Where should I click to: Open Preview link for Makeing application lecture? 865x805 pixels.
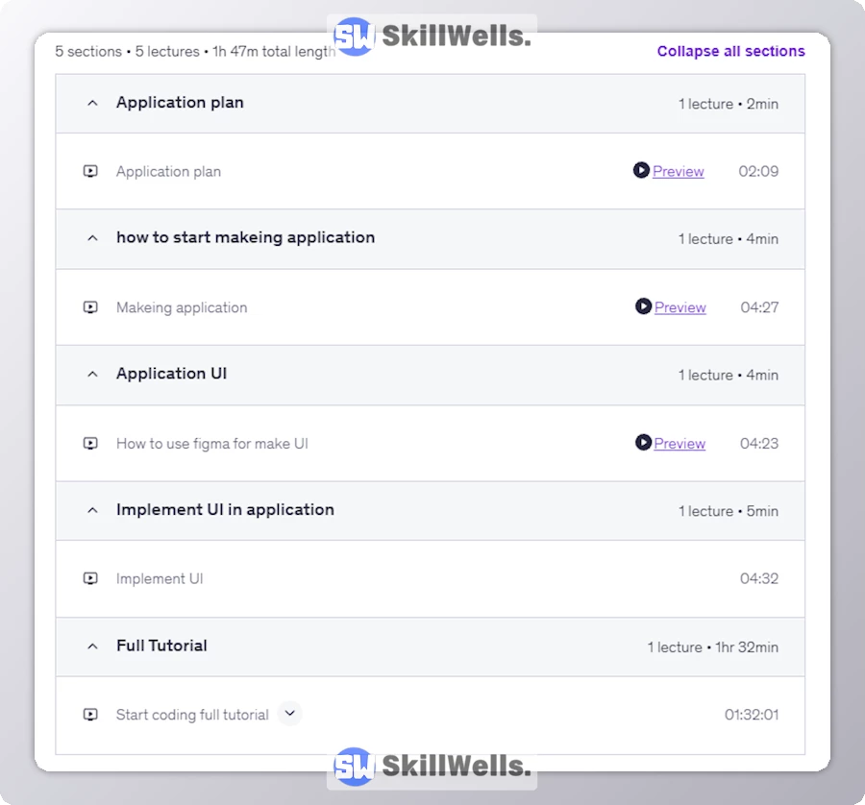[x=680, y=308]
